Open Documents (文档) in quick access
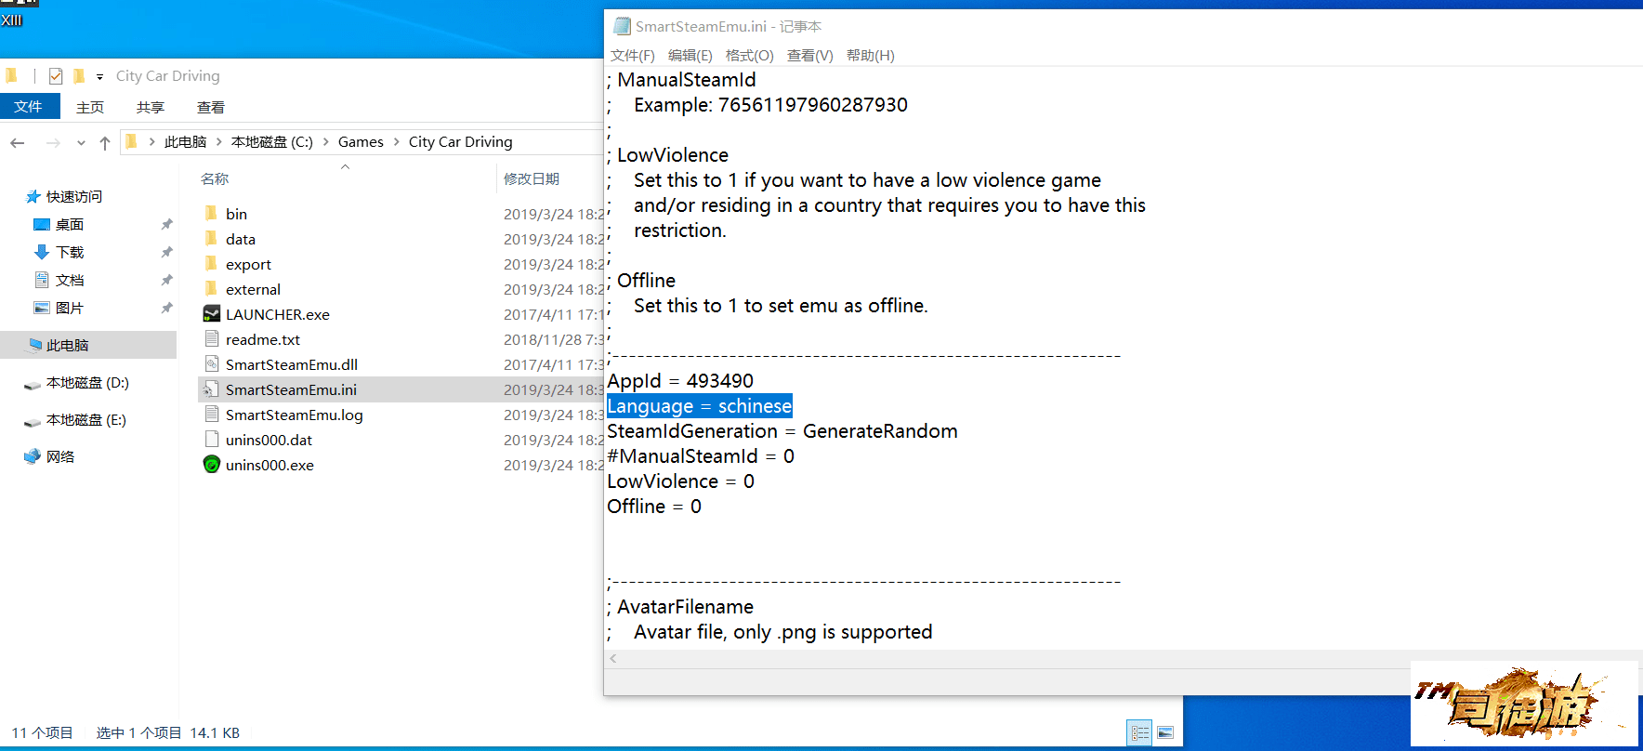This screenshot has width=1643, height=751. point(70,280)
